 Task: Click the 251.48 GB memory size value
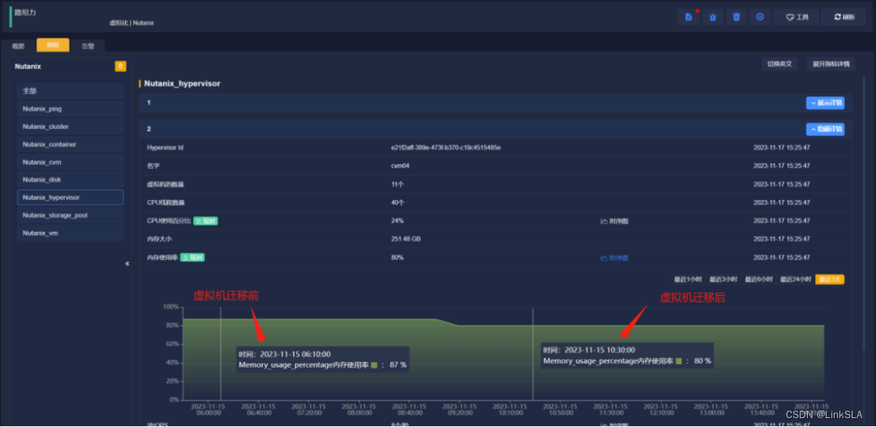[406, 239]
